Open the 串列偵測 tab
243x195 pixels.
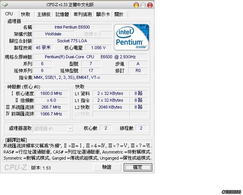pos(83,14)
